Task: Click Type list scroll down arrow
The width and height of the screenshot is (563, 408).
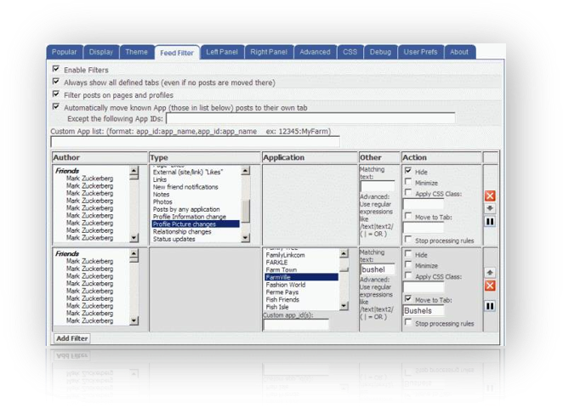Action: pos(246,237)
